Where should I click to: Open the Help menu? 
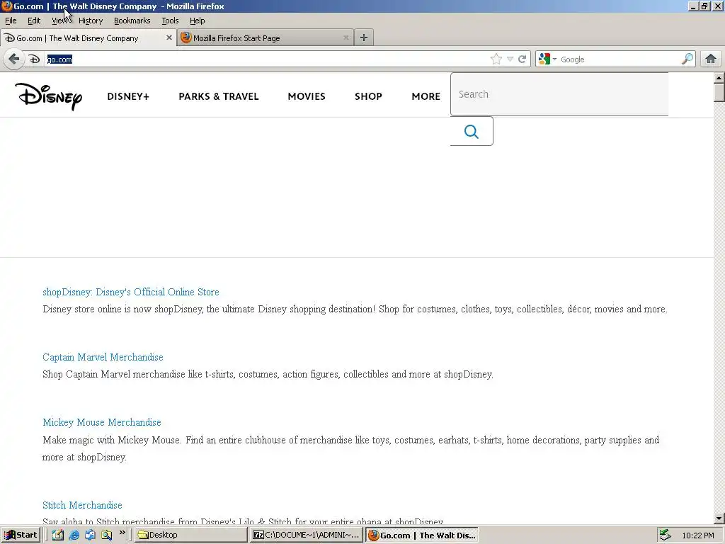(198, 21)
